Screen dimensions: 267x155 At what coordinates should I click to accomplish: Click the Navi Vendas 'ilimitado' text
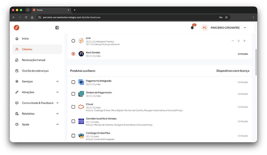[243, 54]
